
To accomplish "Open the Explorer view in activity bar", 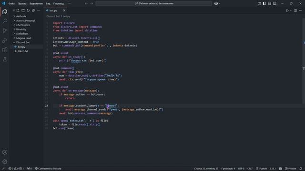I will pos(5,11).
